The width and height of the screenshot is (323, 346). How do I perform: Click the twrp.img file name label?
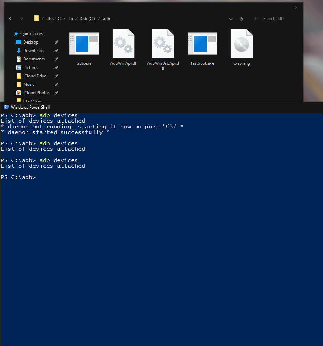pyautogui.click(x=241, y=63)
